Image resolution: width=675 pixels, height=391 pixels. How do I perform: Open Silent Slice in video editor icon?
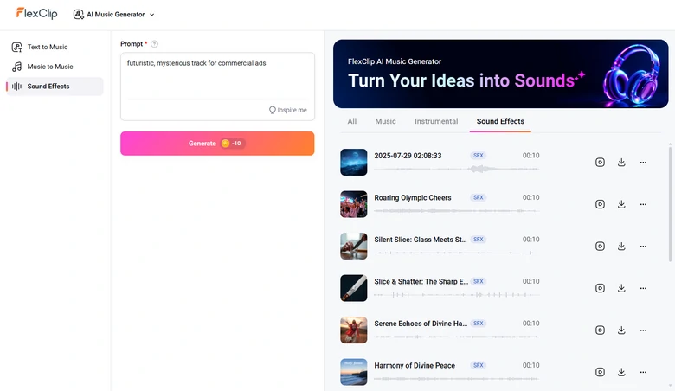tap(600, 246)
